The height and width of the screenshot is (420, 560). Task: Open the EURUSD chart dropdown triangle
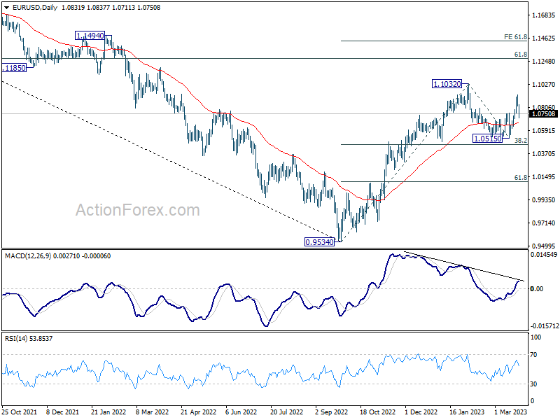[6, 8]
